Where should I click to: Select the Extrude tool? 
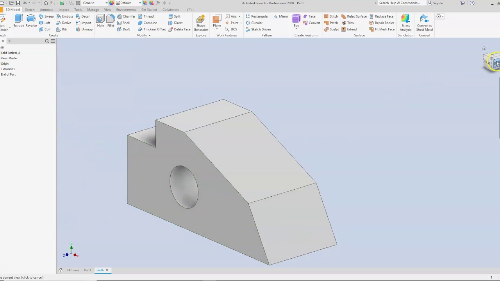coord(18,21)
